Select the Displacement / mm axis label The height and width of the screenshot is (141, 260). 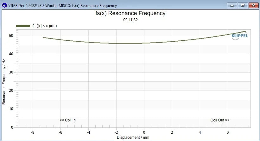133,138
